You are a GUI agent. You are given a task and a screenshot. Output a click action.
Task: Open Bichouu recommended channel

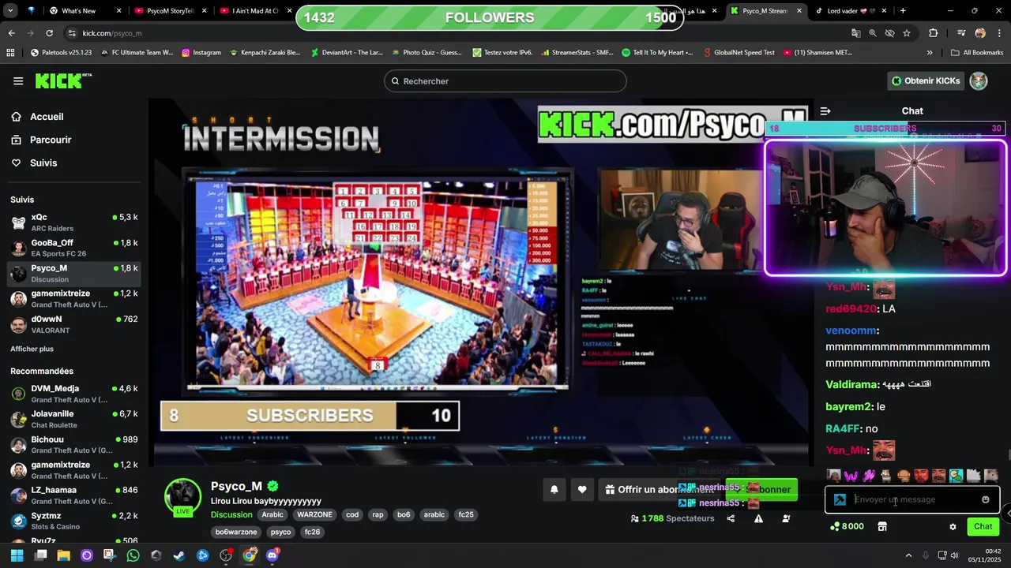tap(73, 444)
